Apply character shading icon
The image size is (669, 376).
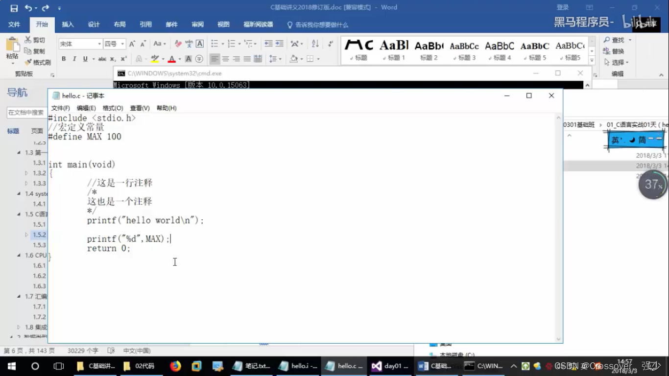[189, 59]
